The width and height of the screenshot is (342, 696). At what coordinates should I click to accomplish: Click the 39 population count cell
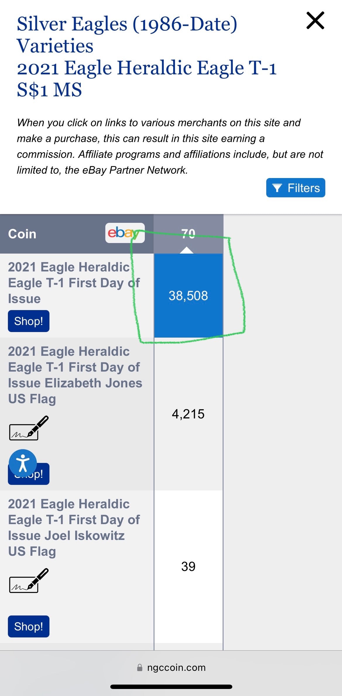188,566
